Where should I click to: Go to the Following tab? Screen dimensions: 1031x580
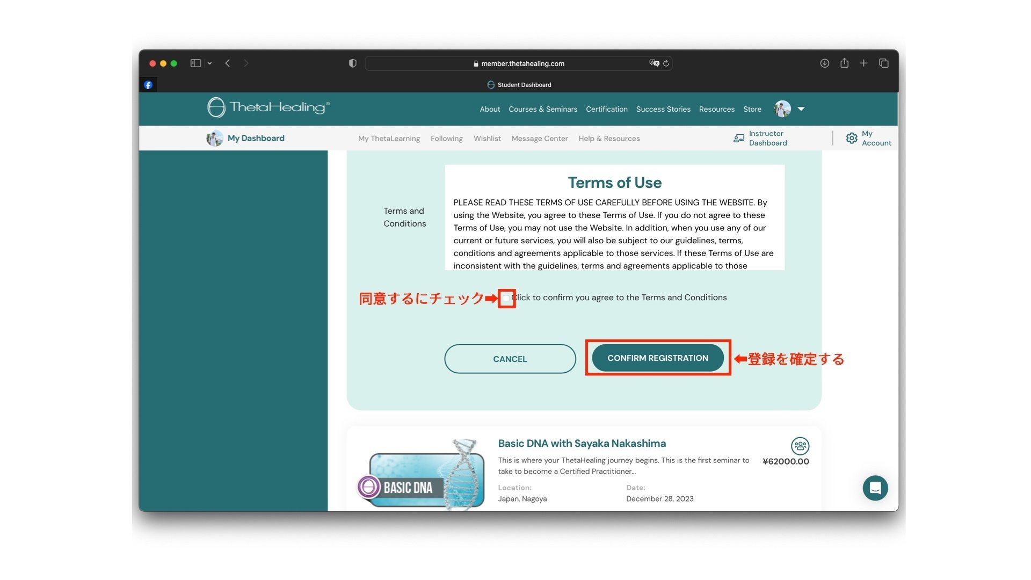[x=447, y=139]
